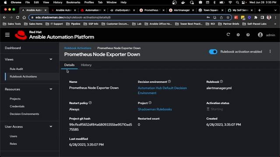Image resolution: width=280 pixels, height=157 pixels.
Task: Open the Chrome profile avatar
Action: click(x=269, y=17)
